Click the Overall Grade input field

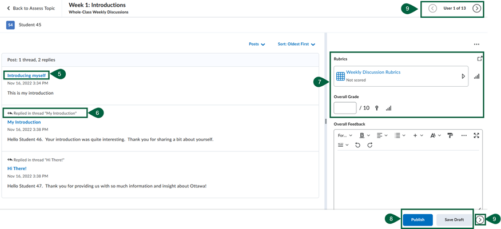345,108
